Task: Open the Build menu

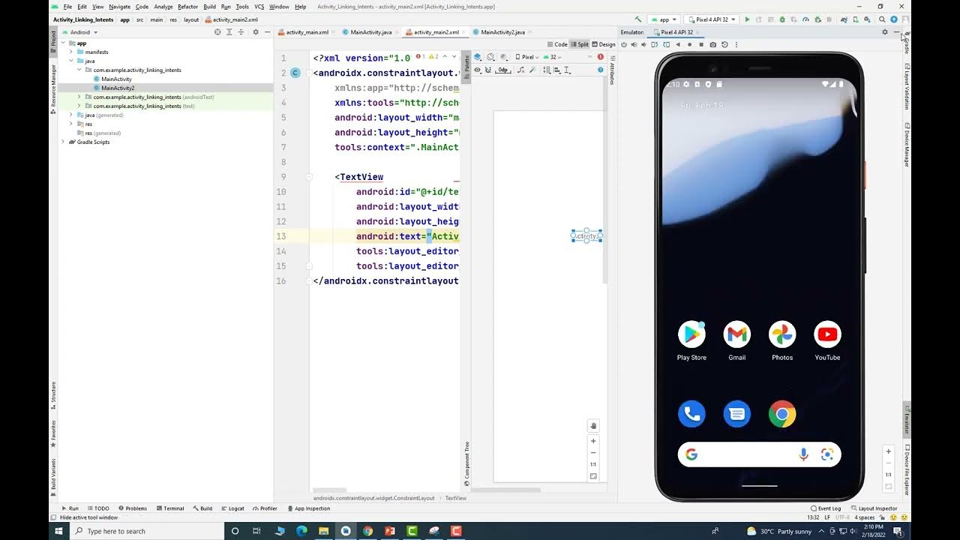Action: pos(209,7)
